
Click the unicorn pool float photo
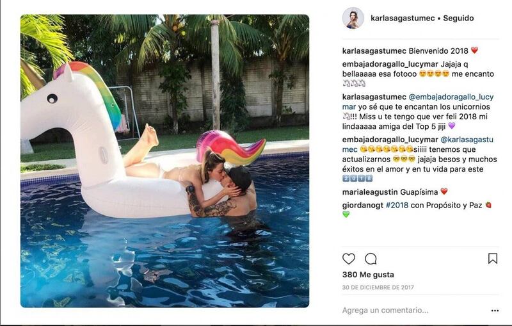[x=164, y=161]
